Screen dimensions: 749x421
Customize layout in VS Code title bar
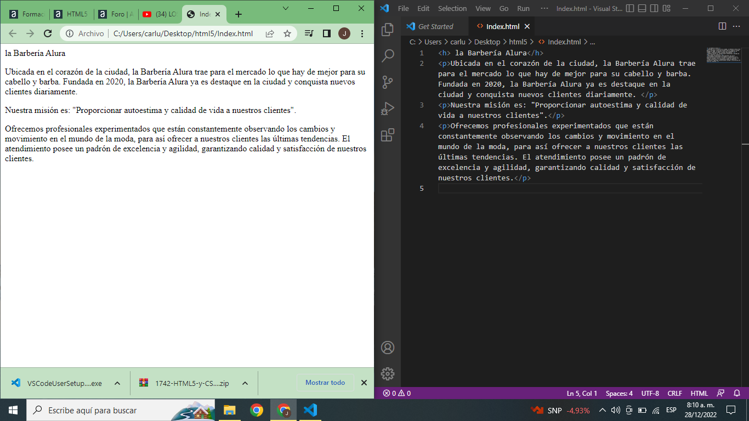pyautogui.click(x=666, y=8)
